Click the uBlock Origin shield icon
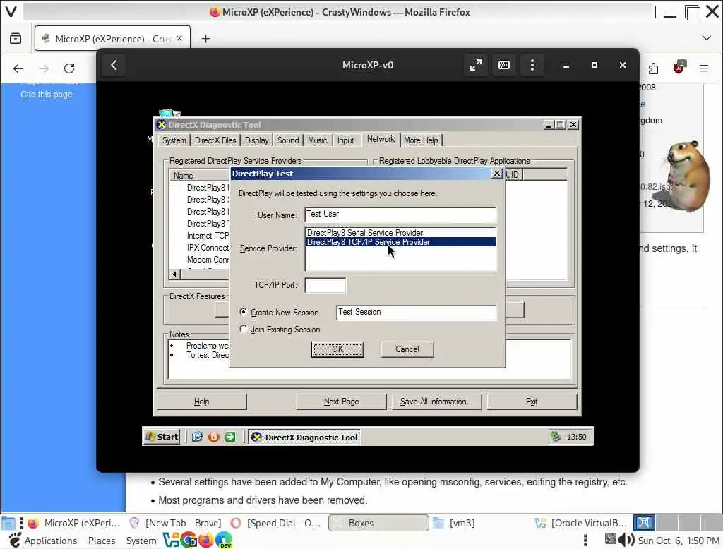The width and height of the screenshot is (723, 549). (x=679, y=68)
